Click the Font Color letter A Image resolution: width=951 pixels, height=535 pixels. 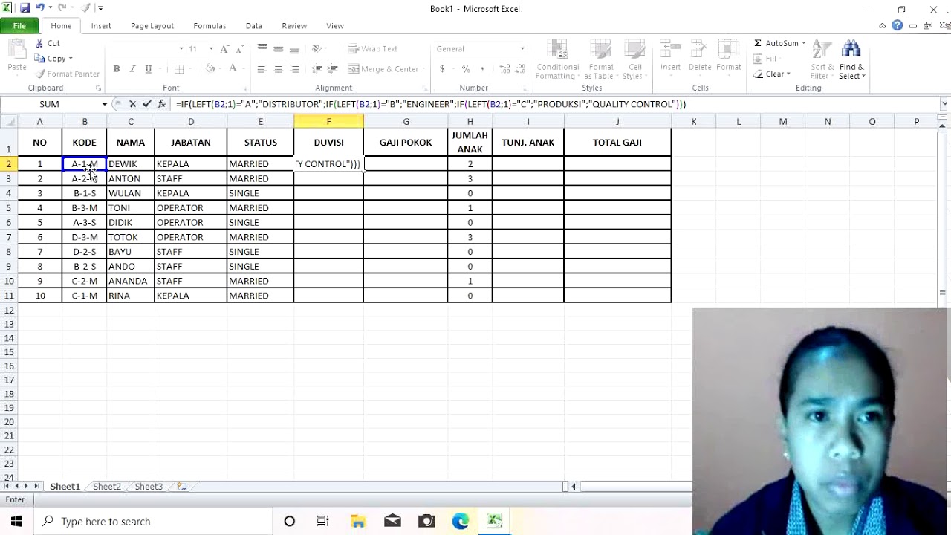(x=233, y=69)
